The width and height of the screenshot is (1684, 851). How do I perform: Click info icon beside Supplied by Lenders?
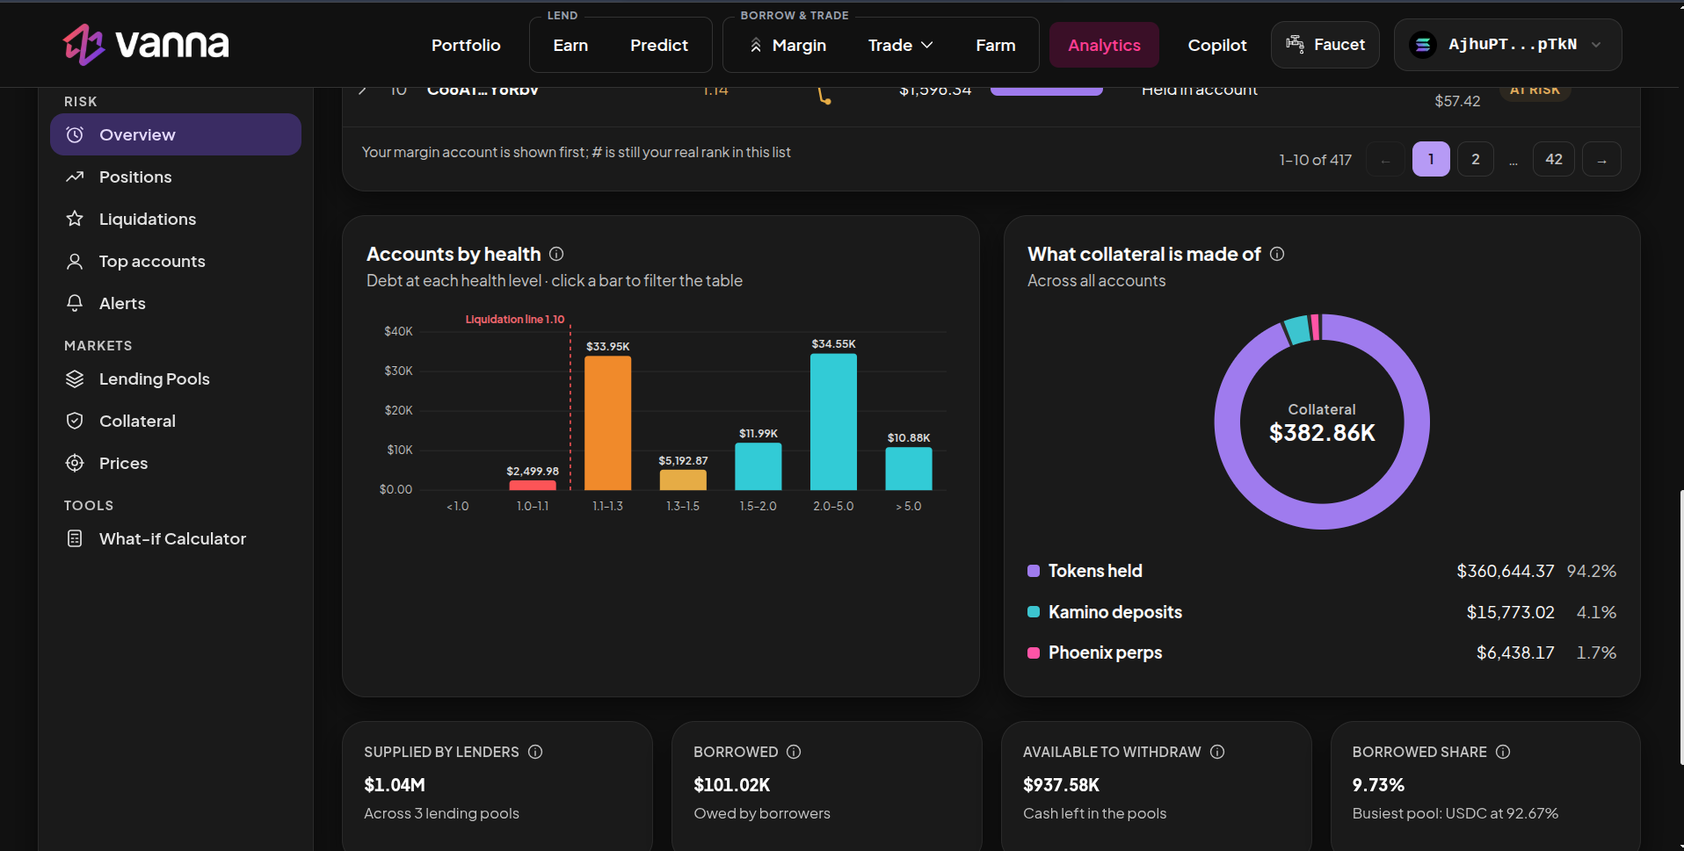click(535, 752)
